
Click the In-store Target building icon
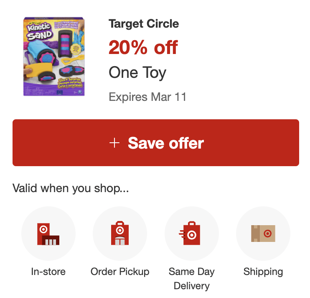(x=48, y=234)
